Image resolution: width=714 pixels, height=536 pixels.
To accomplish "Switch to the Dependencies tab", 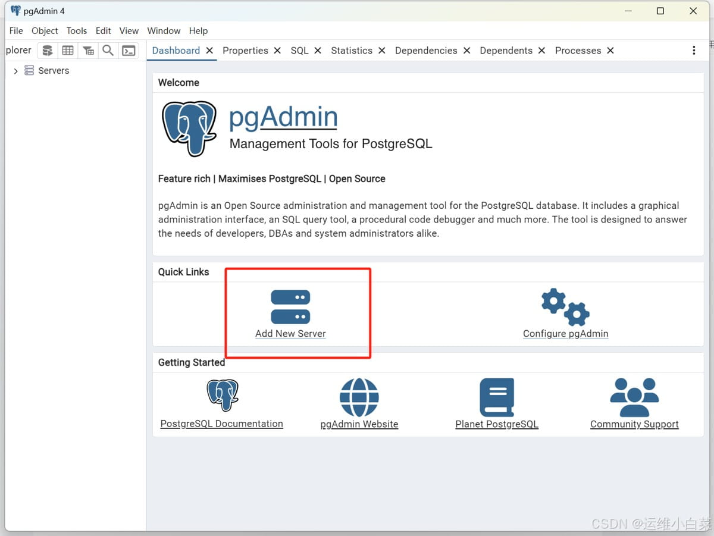I will coord(426,51).
